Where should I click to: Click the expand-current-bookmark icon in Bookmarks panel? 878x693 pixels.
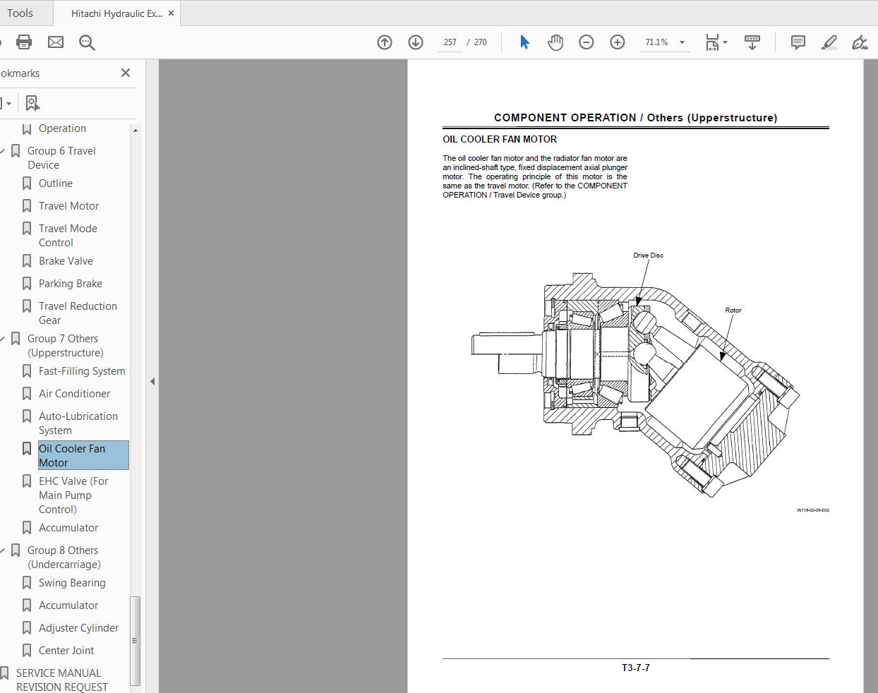point(32,103)
